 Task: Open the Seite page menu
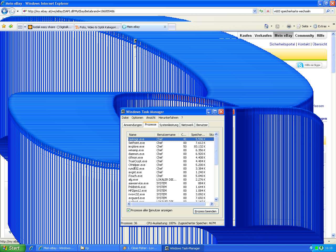[304, 26]
